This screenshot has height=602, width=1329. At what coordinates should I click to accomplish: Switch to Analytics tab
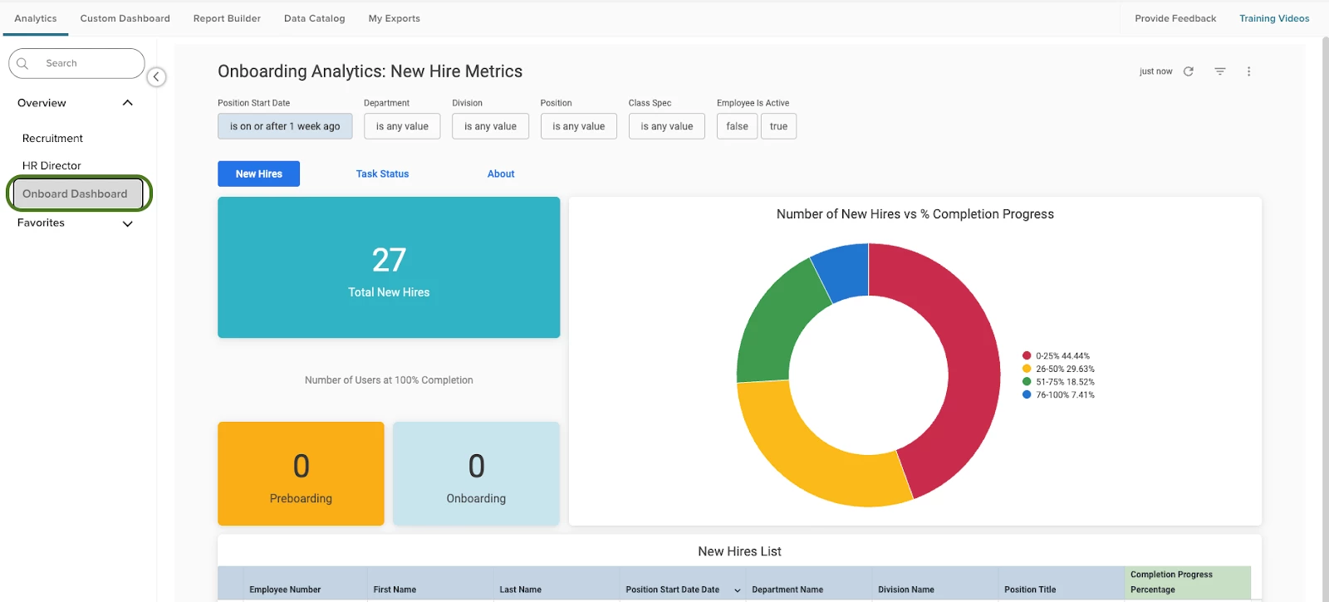(x=36, y=18)
